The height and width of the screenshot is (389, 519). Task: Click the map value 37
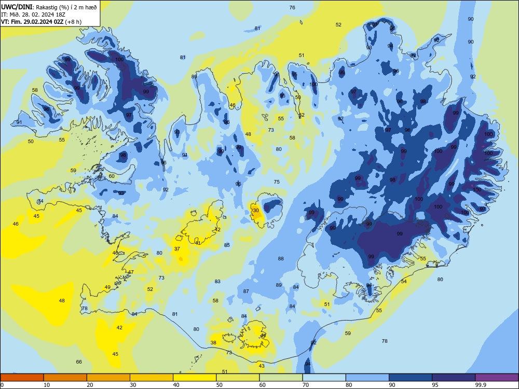(x=177, y=249)
